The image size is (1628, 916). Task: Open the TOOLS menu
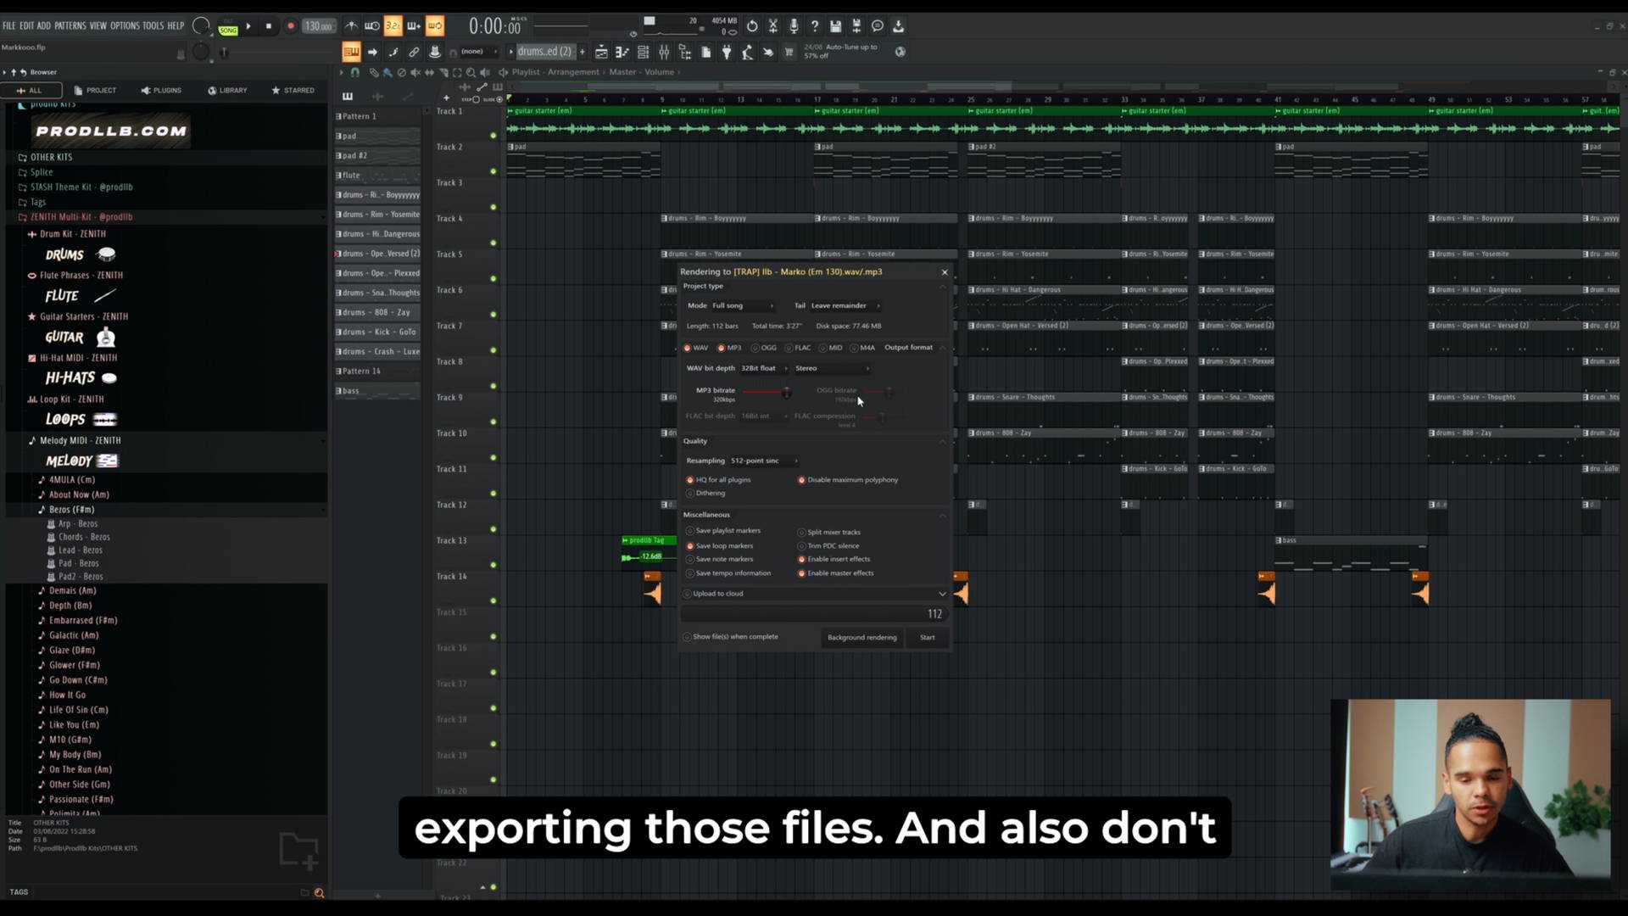point(153,25)
